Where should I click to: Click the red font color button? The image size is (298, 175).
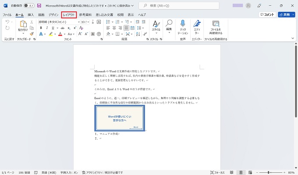pos(60,34)
